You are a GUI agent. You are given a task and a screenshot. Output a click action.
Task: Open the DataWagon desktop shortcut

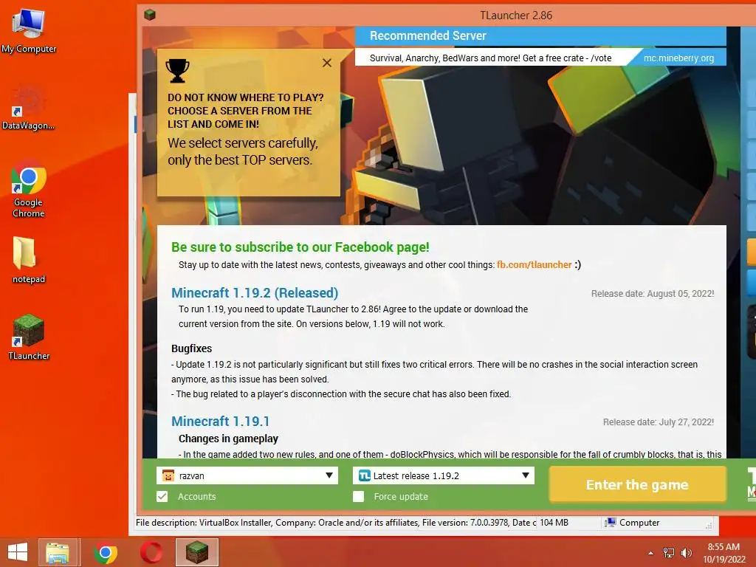pos(29,107)
